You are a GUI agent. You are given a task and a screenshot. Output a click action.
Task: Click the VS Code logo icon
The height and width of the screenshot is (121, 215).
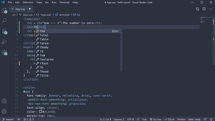click(3, 2)
